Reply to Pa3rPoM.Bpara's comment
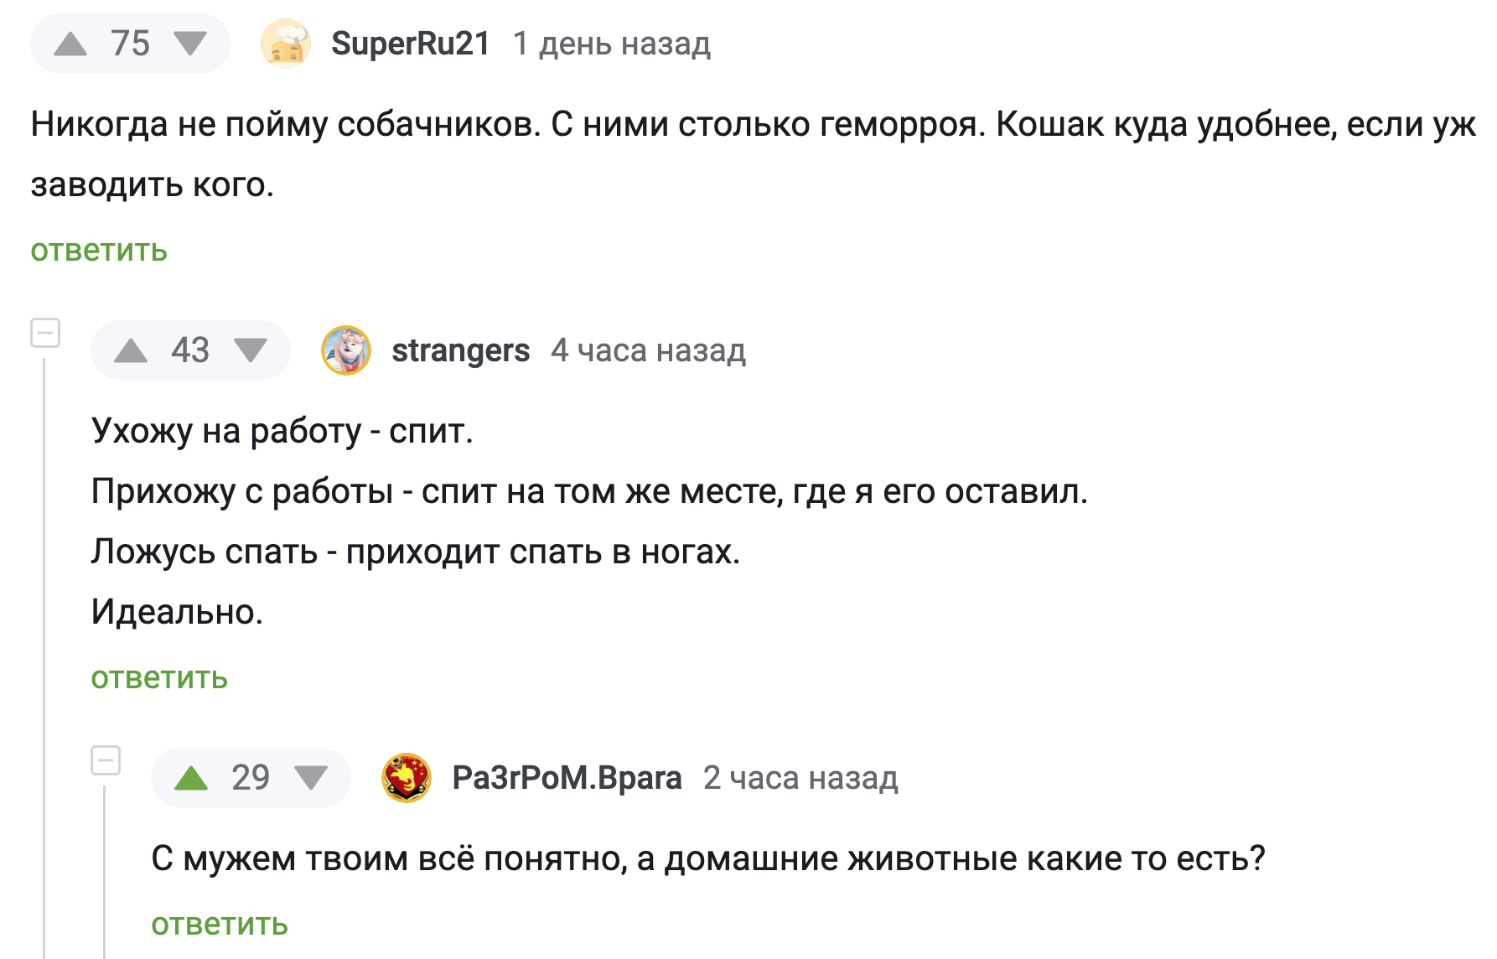This screenshot has width=1497, height=959. point(220,925)
